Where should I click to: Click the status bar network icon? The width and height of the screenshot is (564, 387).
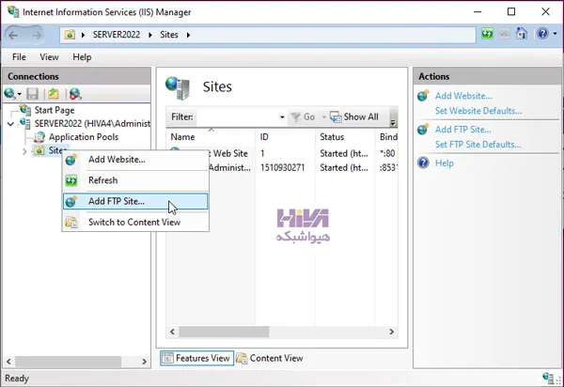coord(548,378)
